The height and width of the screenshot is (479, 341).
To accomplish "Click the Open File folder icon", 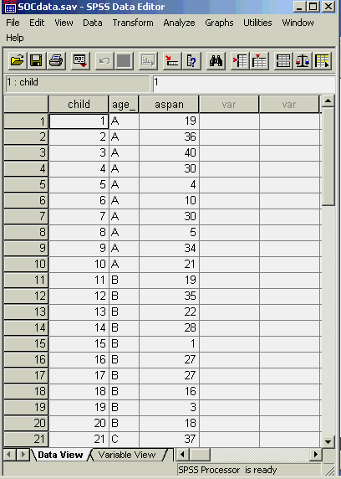I will coord(17,61).
